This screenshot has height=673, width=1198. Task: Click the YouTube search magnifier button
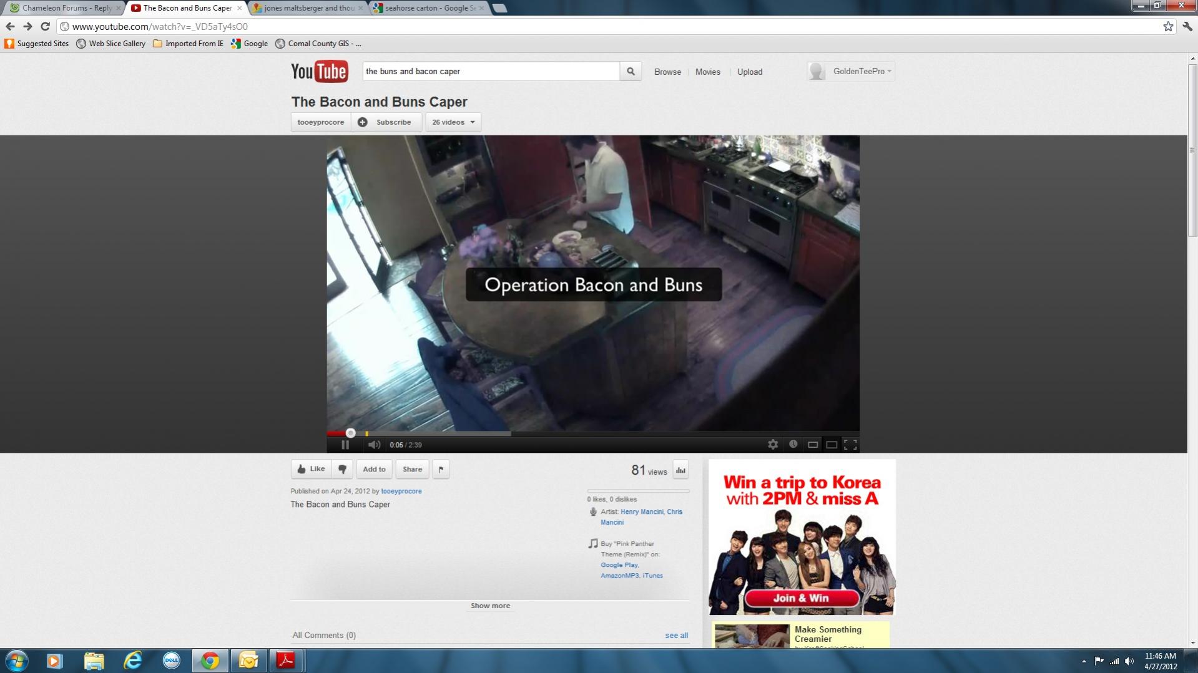[x=631, y=72]
